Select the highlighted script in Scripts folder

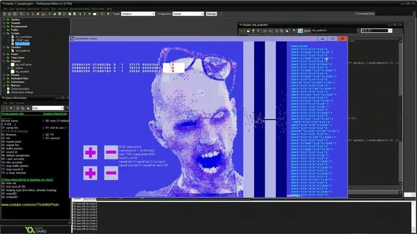[22, 44]
